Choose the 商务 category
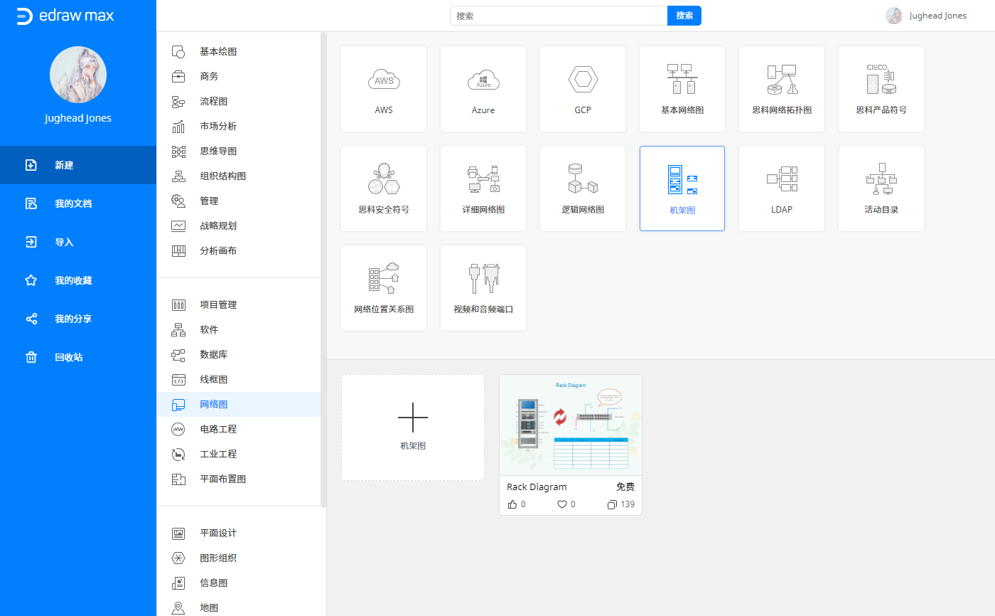This screenshot has height=616, width=995. point(239,76)
